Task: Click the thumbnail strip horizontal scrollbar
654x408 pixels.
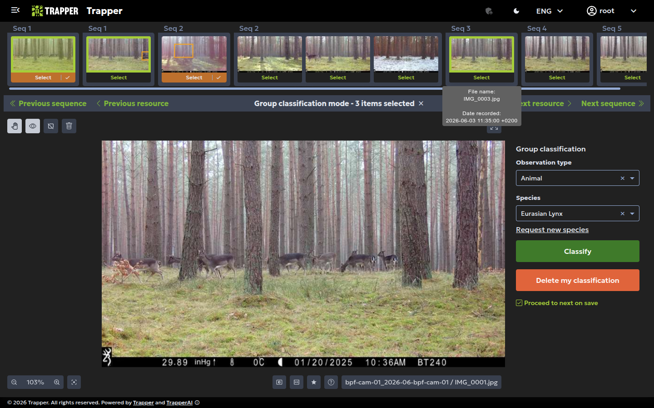Action: [x=316, y=88]
